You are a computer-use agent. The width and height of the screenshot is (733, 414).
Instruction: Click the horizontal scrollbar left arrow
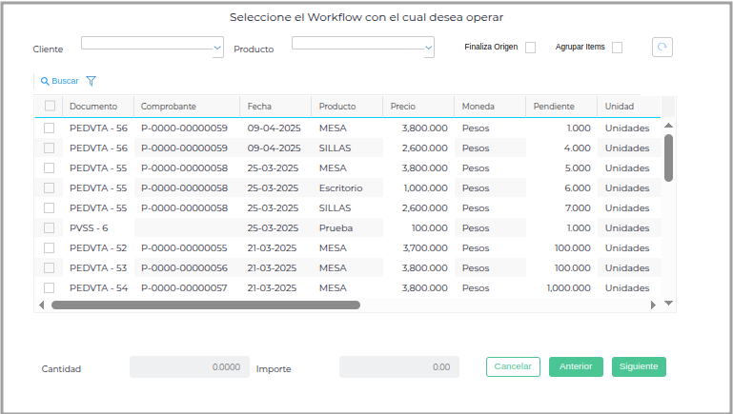pyautogui.click(x=41, y=305)
